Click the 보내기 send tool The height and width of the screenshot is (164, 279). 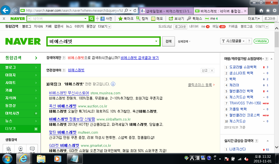(x=176, y=19)
